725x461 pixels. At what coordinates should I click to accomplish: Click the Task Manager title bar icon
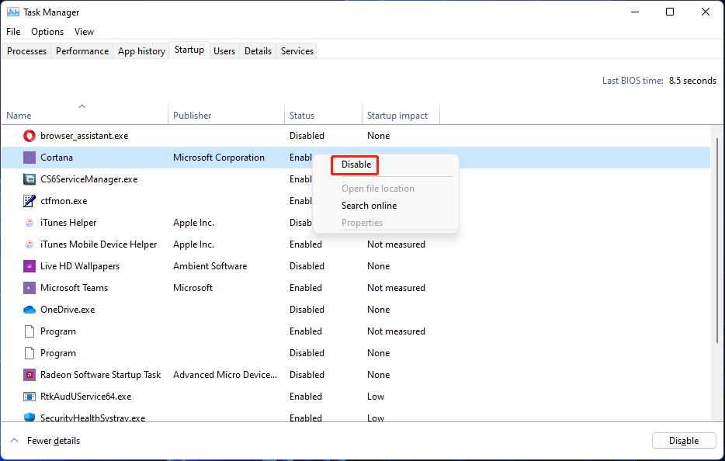(13, 12)
